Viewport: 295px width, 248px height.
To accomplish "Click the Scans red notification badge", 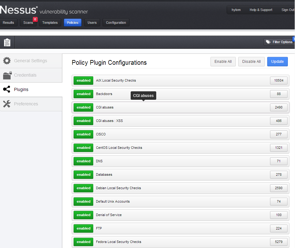I will pos(35,19).
